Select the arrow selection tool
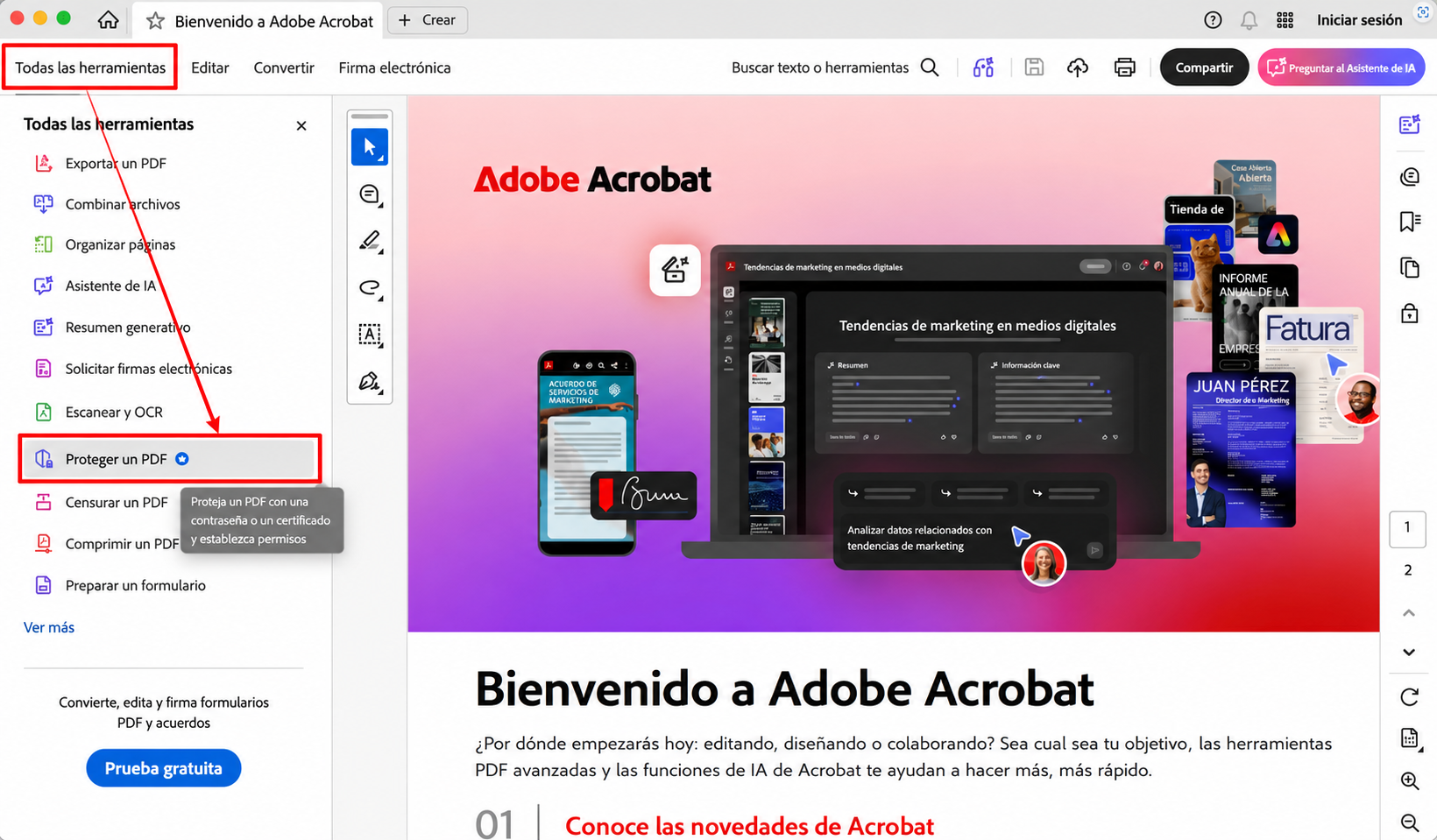The image size is (1437, 840). (370, 147)
